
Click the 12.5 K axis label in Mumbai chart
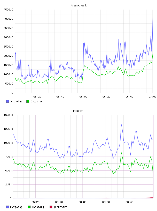8,129
